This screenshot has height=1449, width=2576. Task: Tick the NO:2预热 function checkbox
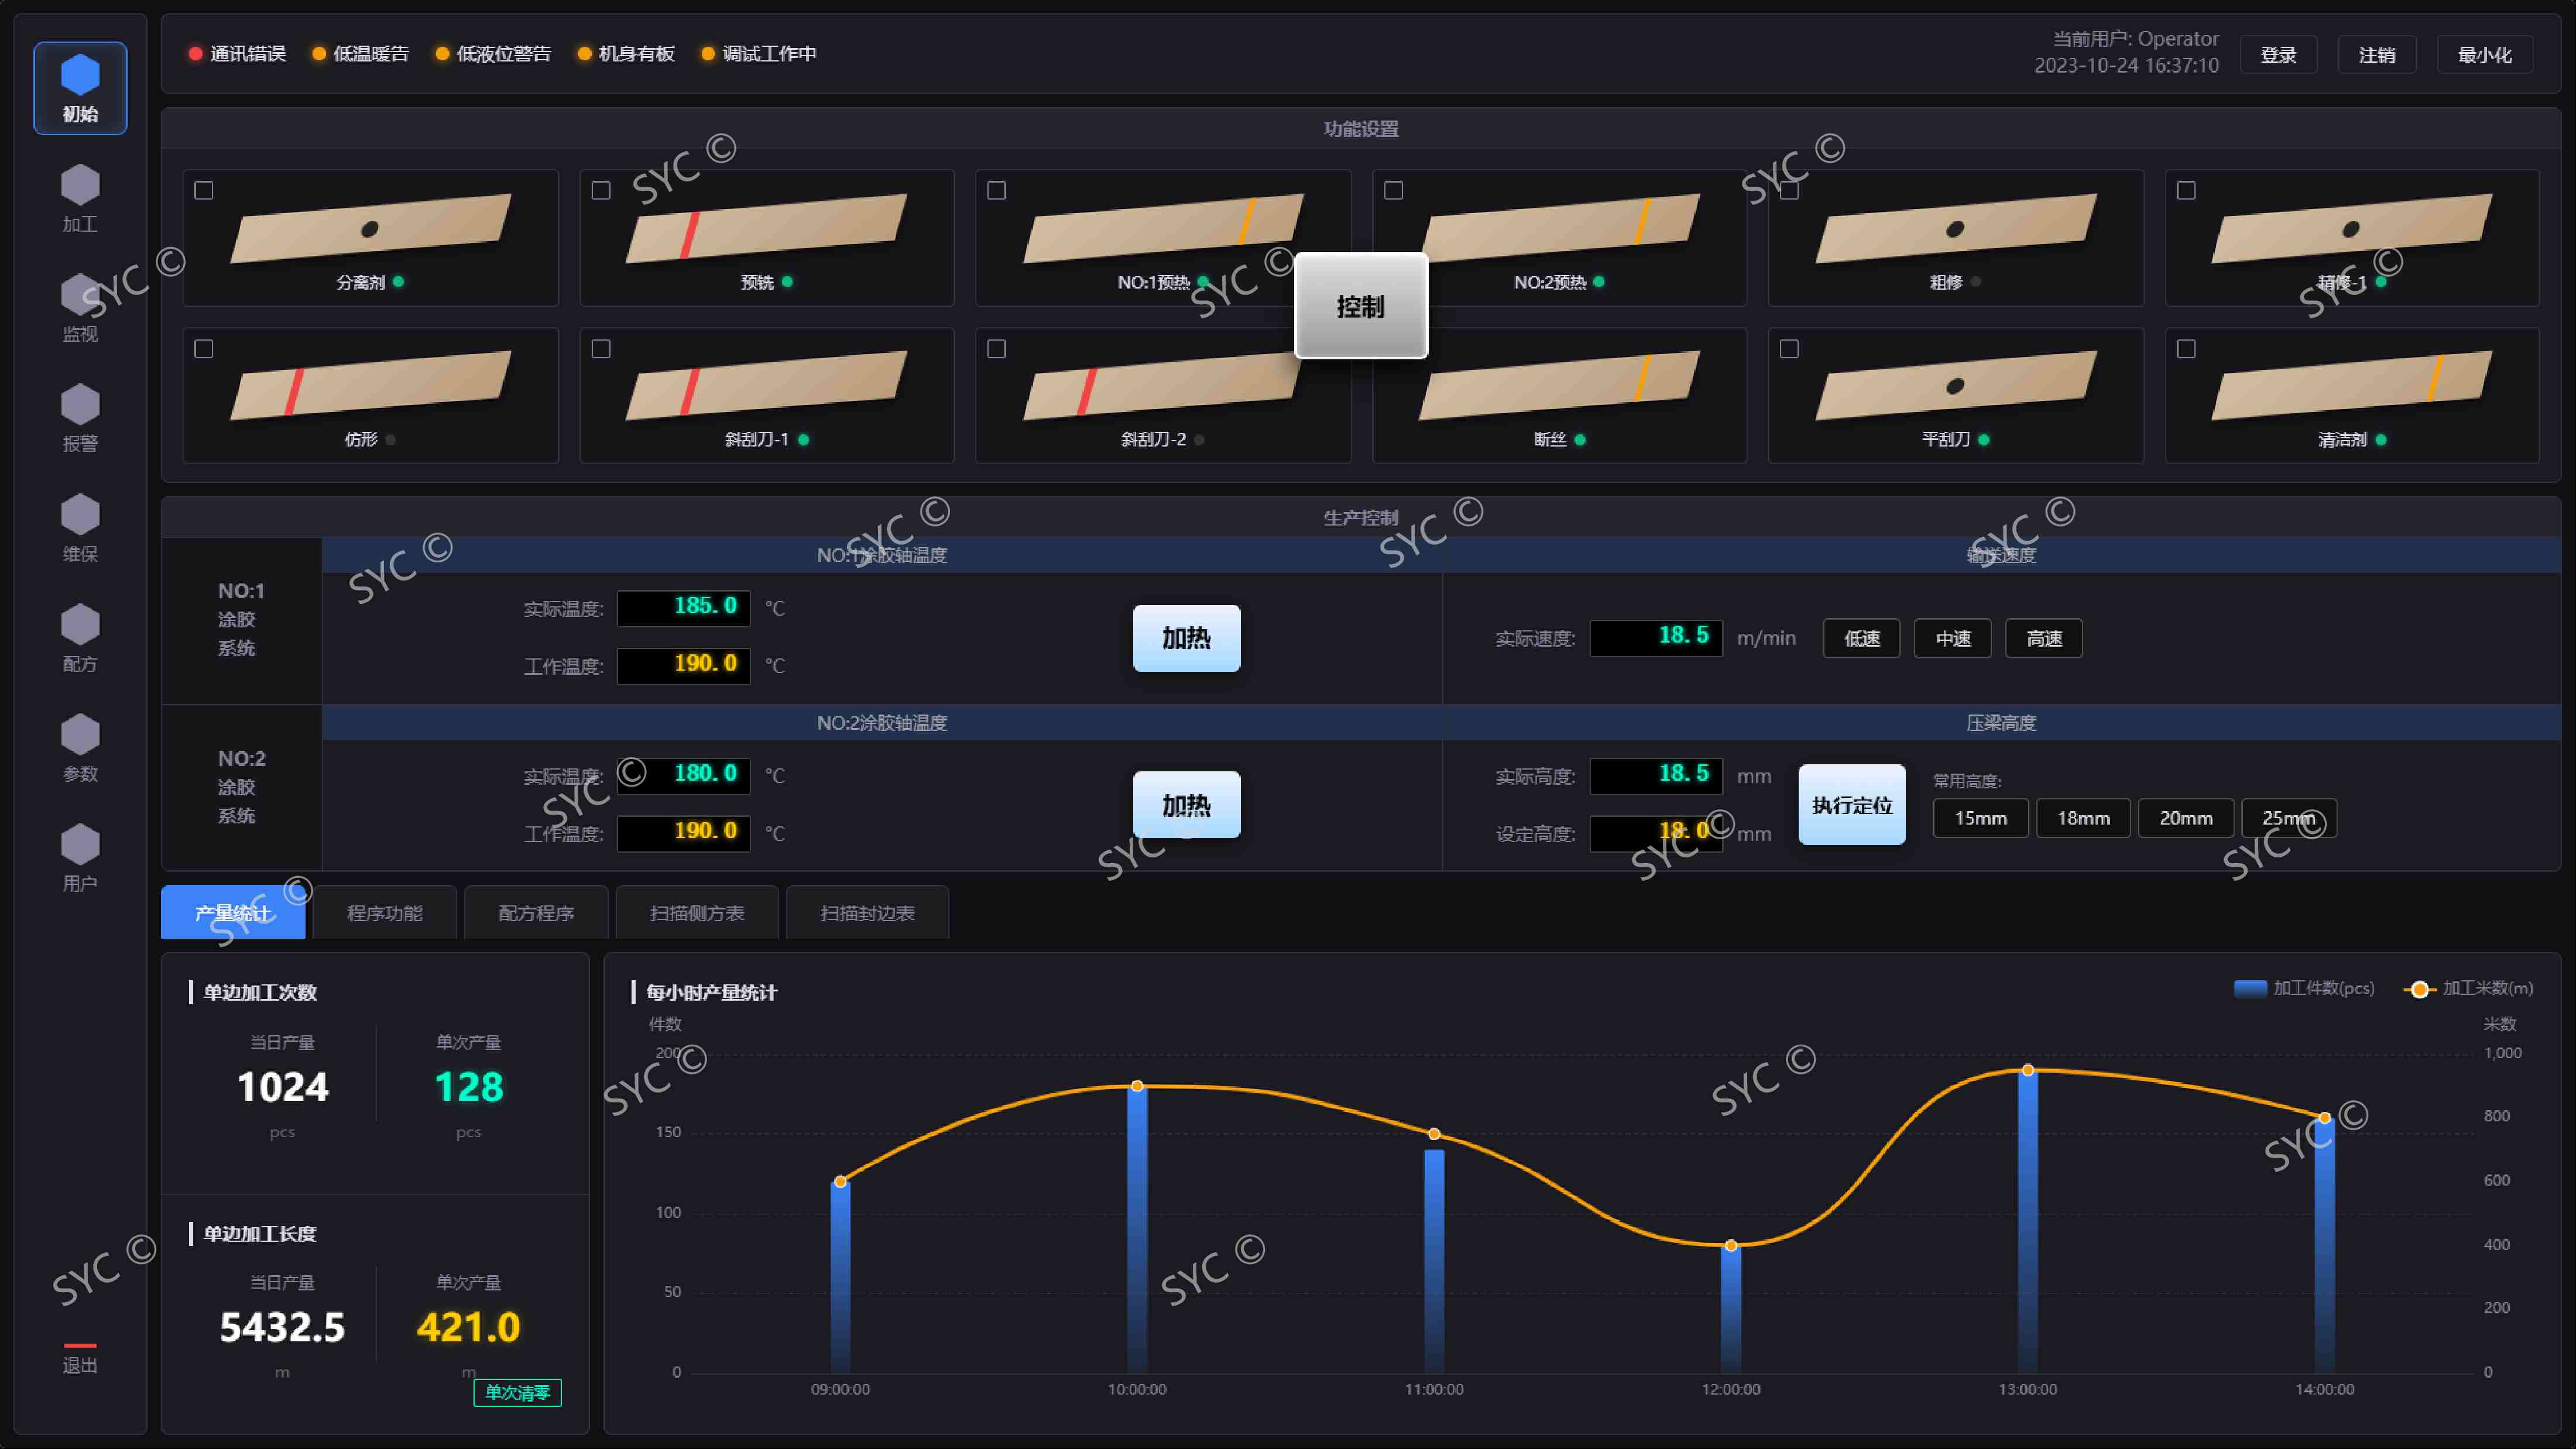pyautogui.click(x=1394, y=191)
